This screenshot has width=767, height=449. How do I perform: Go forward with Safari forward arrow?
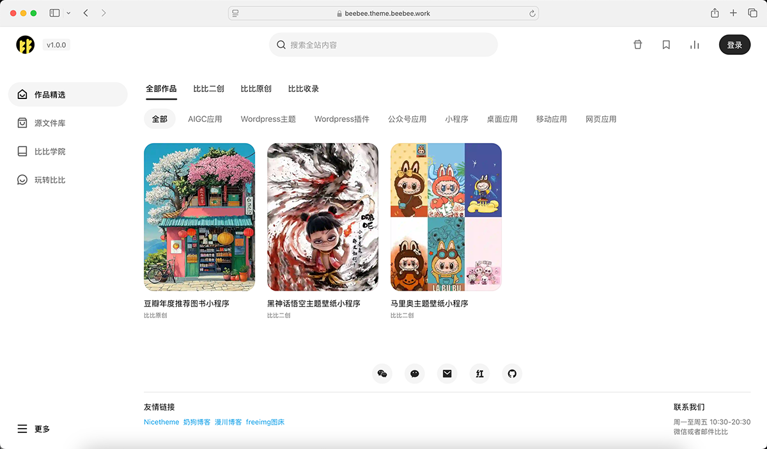point(104,13)
